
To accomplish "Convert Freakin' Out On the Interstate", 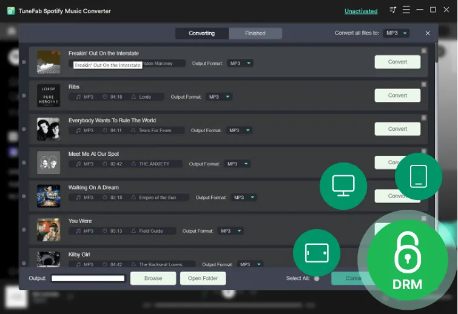I will (x=397, y=62).
